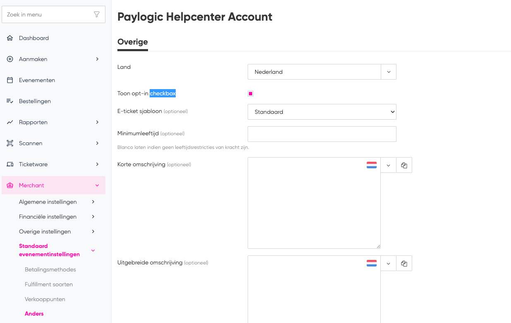Viewport: 511px width, 323px height.
Task: Collapse Standaard evenementinstellingen chevron
Action: pyautogui.click(x=93, y=250)
